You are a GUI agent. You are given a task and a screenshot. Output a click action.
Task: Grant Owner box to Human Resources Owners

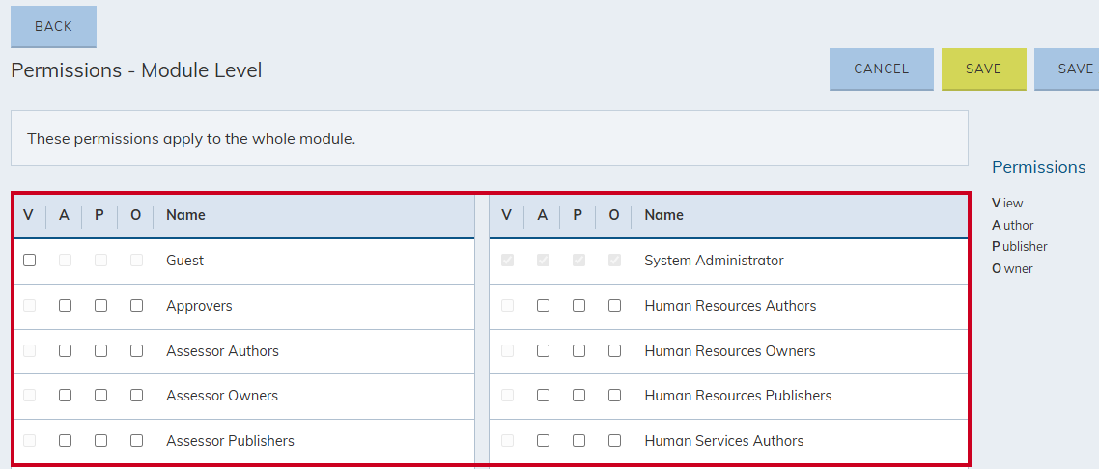(614, 350)
